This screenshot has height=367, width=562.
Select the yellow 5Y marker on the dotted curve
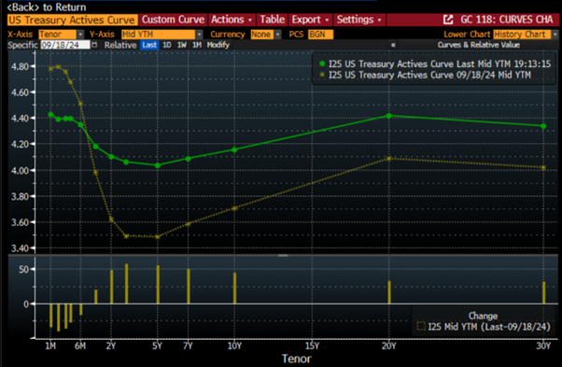point(158,236)
